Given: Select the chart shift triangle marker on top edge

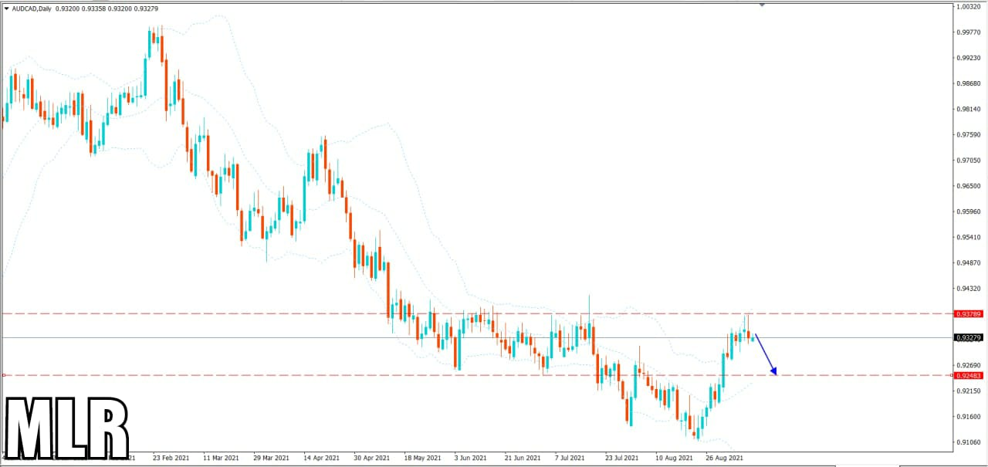Looking at the screenshot, I should 762,5.
